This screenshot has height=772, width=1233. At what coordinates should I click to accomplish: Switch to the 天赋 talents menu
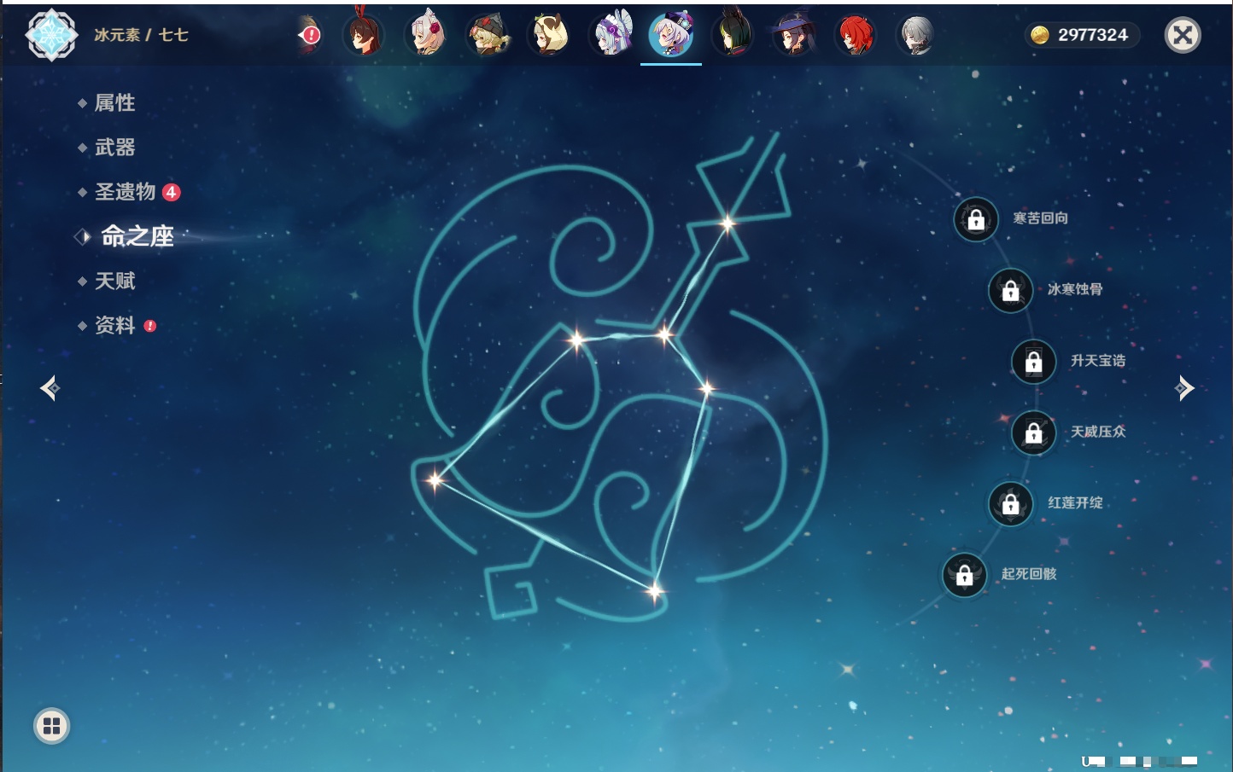click(x=114, y=281)
